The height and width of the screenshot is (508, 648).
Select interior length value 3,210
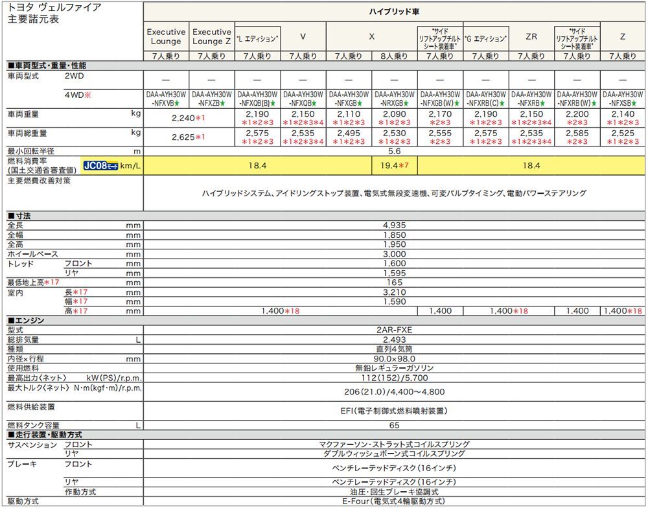click(394, 292)
